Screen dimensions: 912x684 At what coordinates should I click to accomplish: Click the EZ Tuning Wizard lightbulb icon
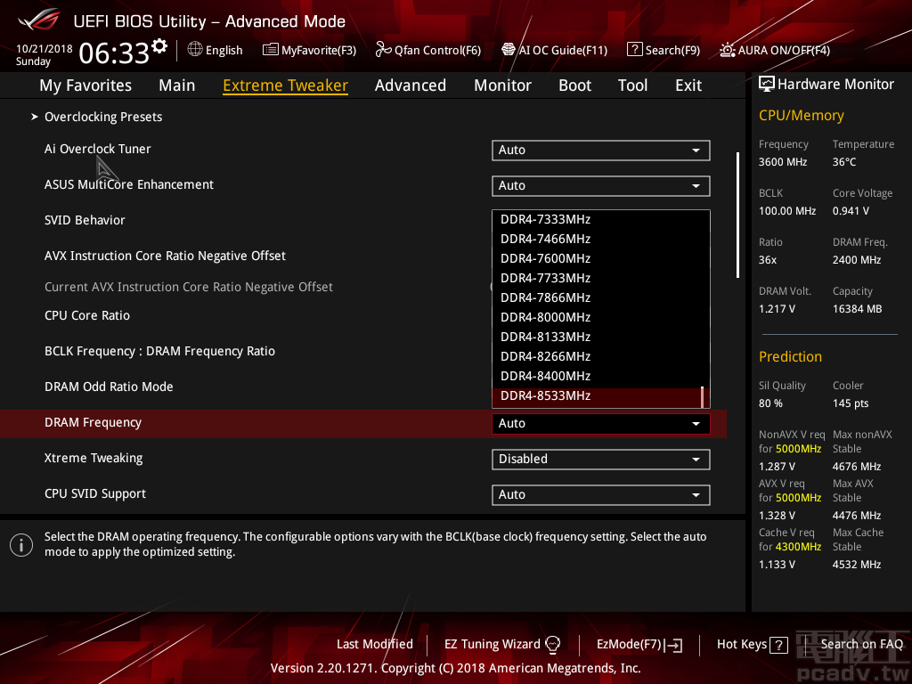click(x=552, y=644)
